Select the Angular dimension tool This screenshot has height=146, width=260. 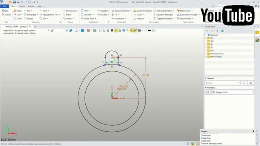coord(139,19)
